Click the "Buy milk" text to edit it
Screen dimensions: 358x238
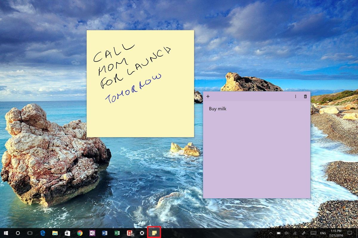tap(217, 109)
